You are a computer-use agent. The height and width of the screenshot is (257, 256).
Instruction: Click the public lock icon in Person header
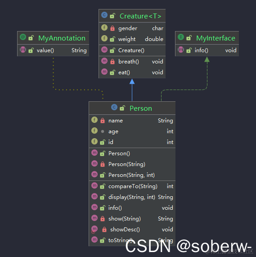(x=122, y=108)
